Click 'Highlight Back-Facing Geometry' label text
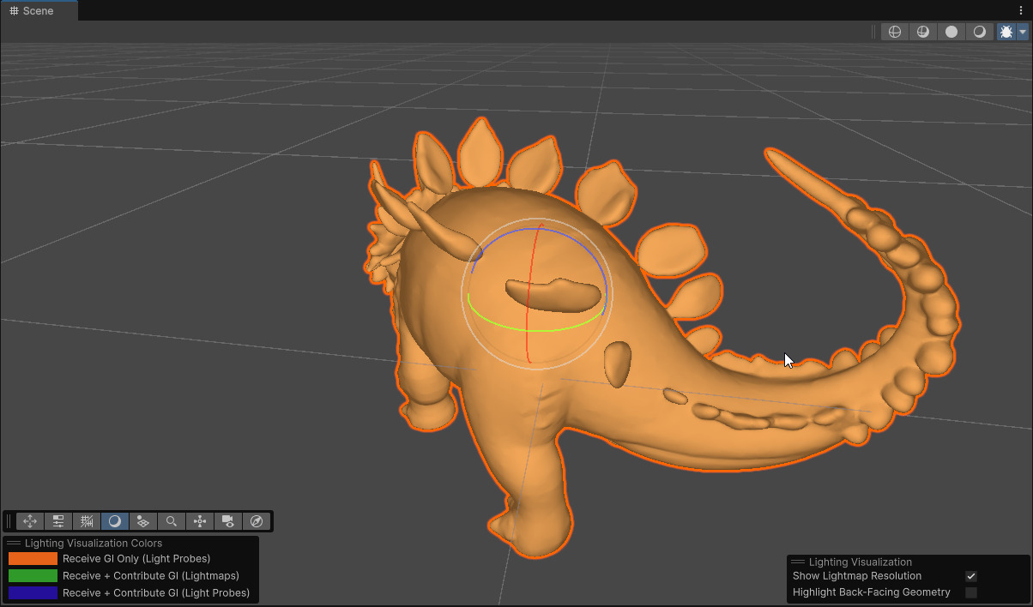 872,592
